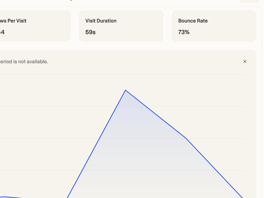Click the Visit Duration label text
Viewport: 264px width, 198px height.
(x=101, y=21)
